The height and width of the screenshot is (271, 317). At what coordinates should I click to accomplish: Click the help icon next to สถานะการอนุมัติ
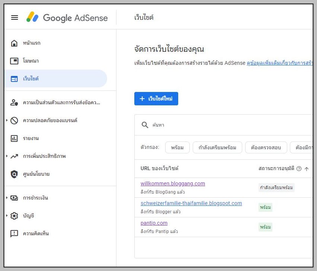299,169
